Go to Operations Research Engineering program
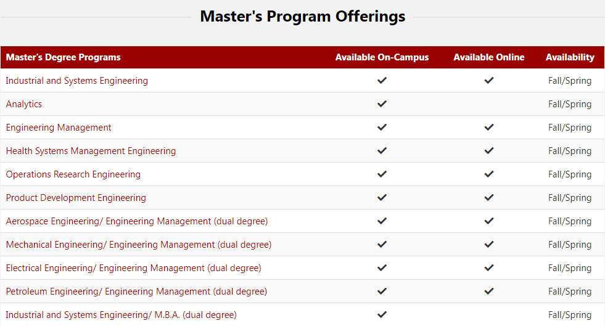The width and height of the screenshot is (605, 326). (73, 174)
